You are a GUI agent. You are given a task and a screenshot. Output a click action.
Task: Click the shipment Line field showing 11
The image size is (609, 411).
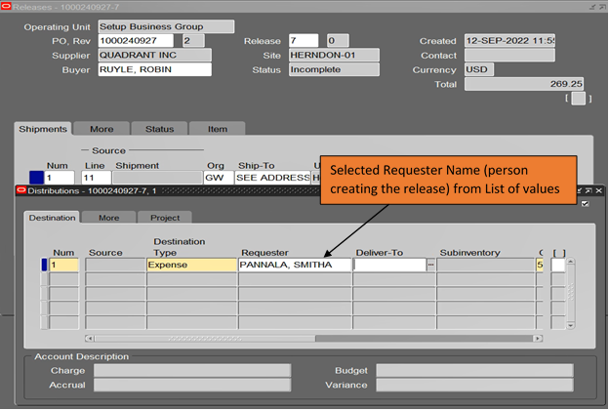[x=96, y=178]
